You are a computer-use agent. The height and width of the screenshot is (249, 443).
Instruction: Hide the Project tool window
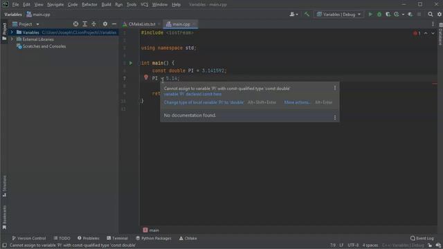114,24
